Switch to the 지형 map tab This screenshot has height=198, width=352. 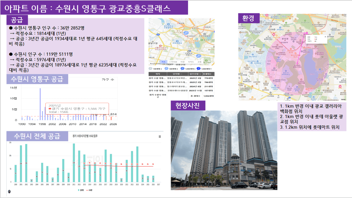tap(182, 62)
